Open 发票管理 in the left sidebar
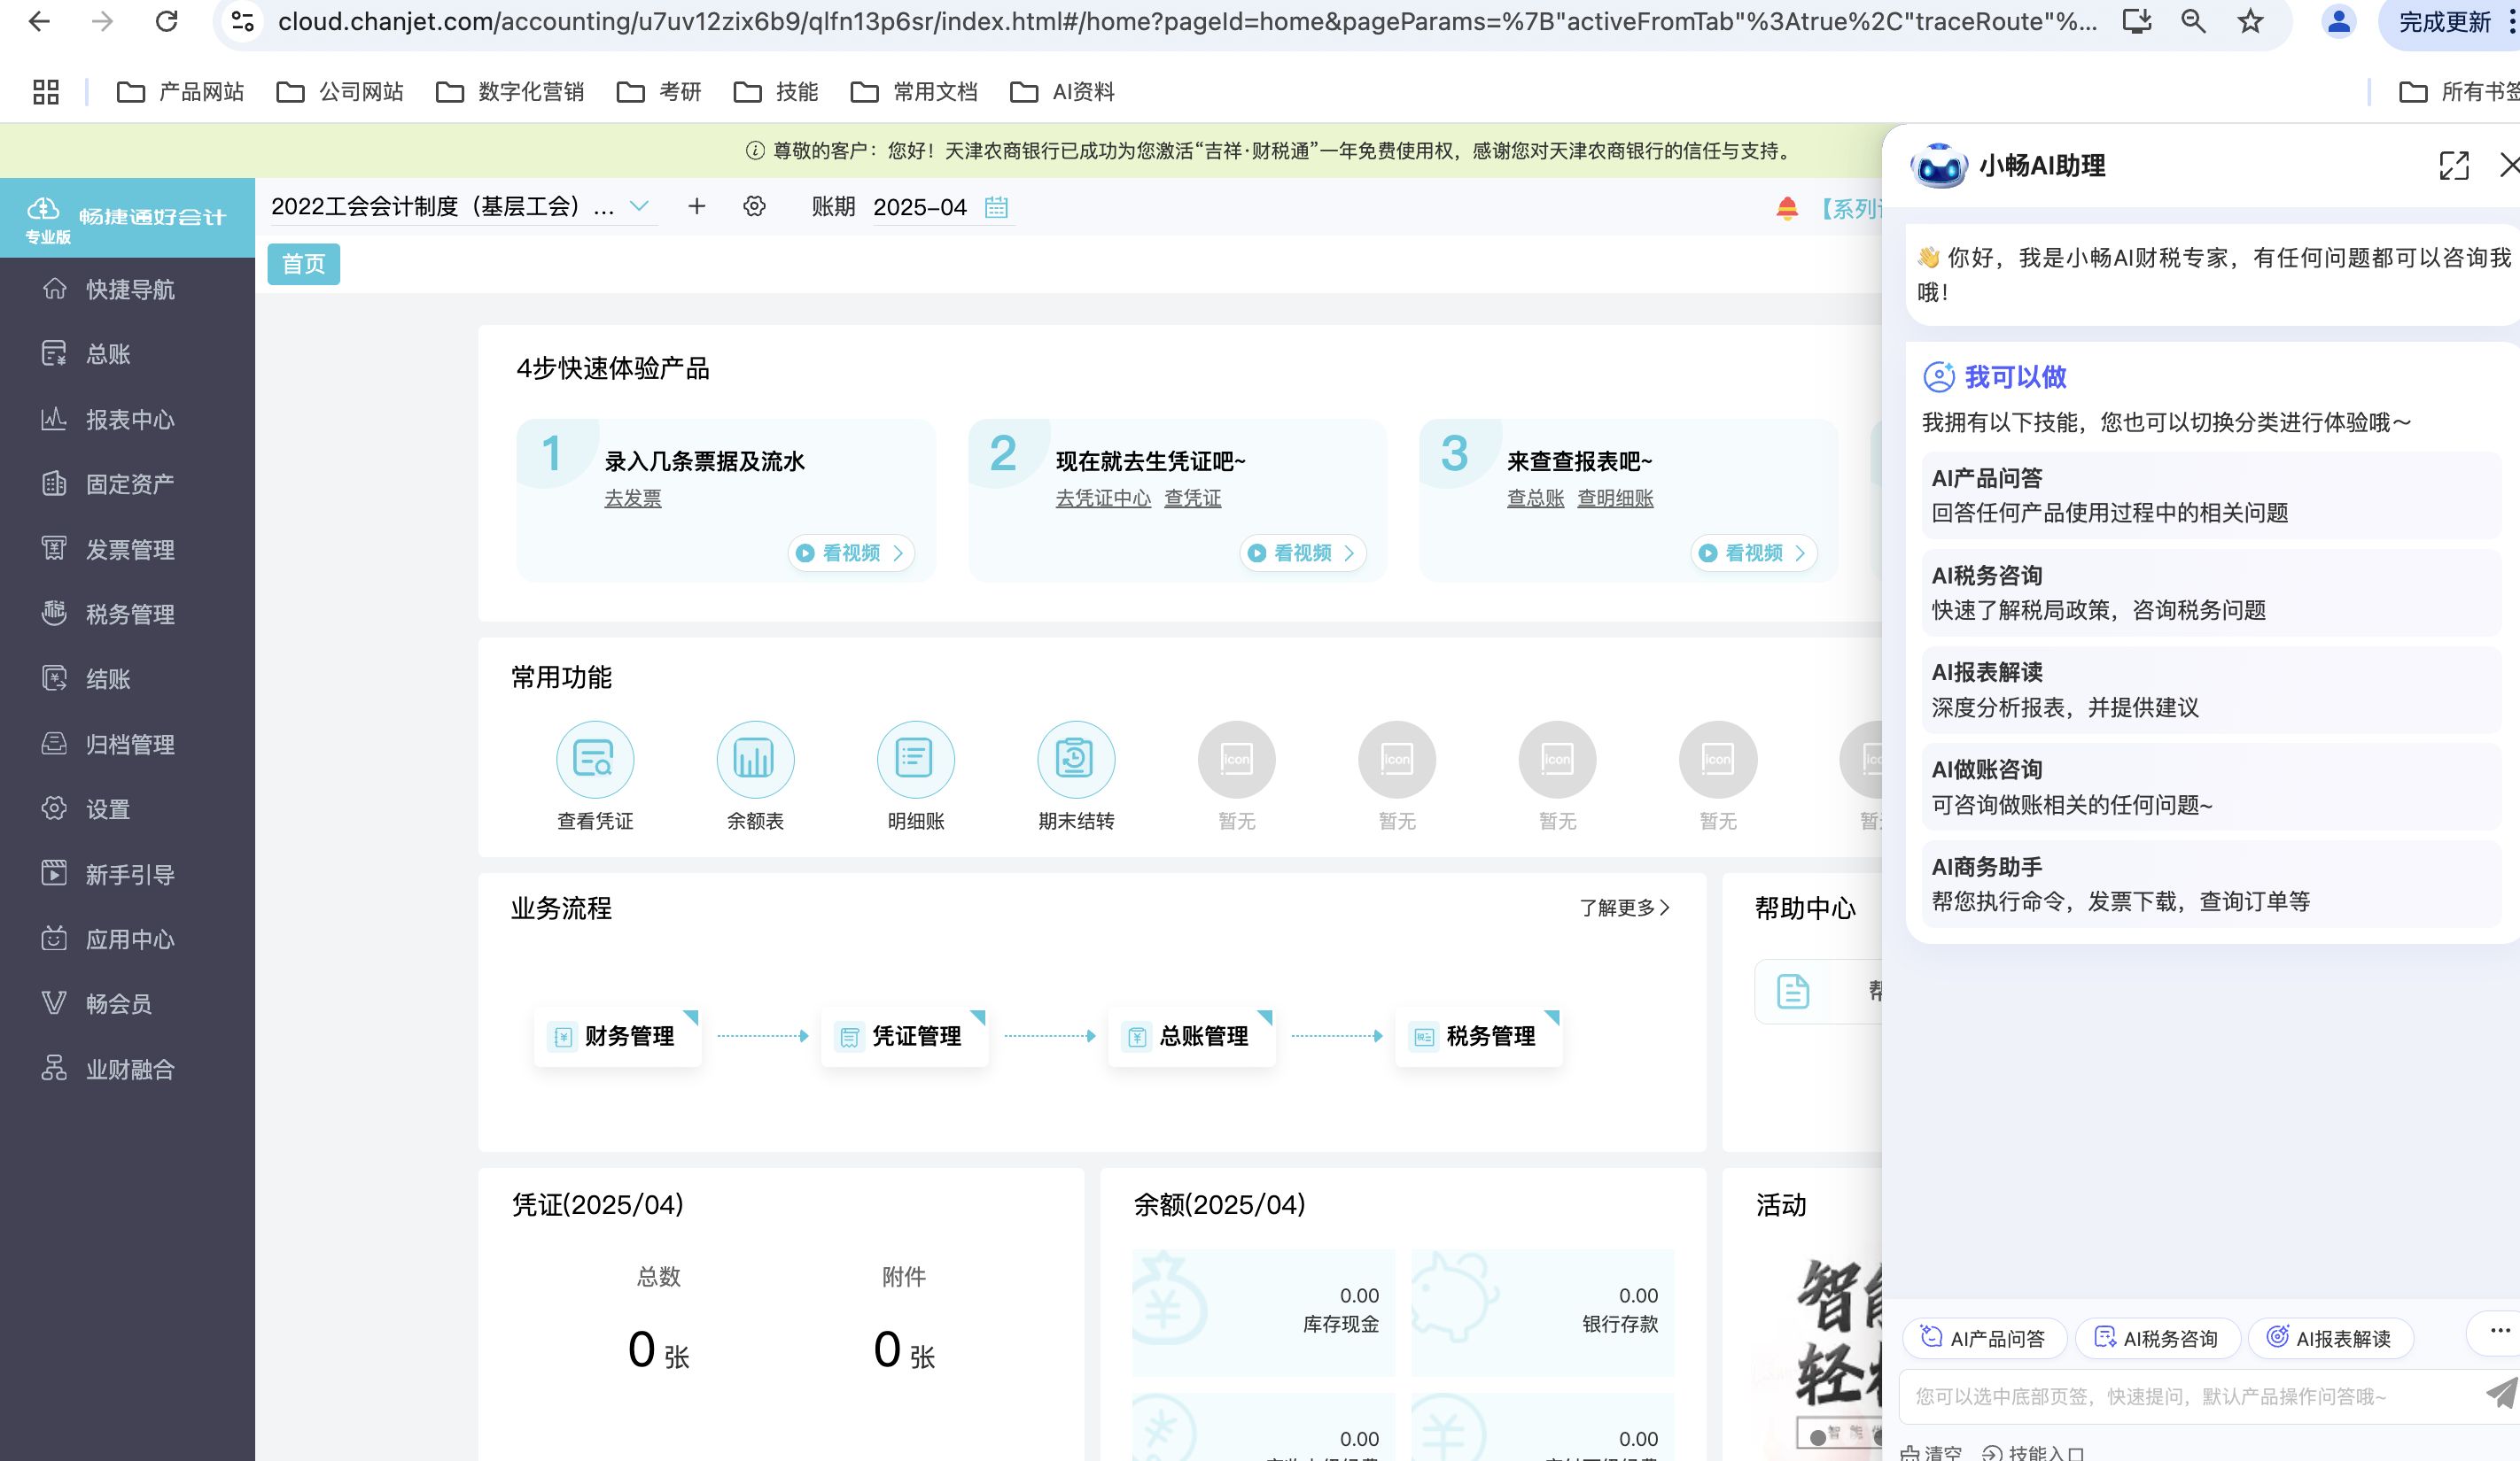 [130, 550]
